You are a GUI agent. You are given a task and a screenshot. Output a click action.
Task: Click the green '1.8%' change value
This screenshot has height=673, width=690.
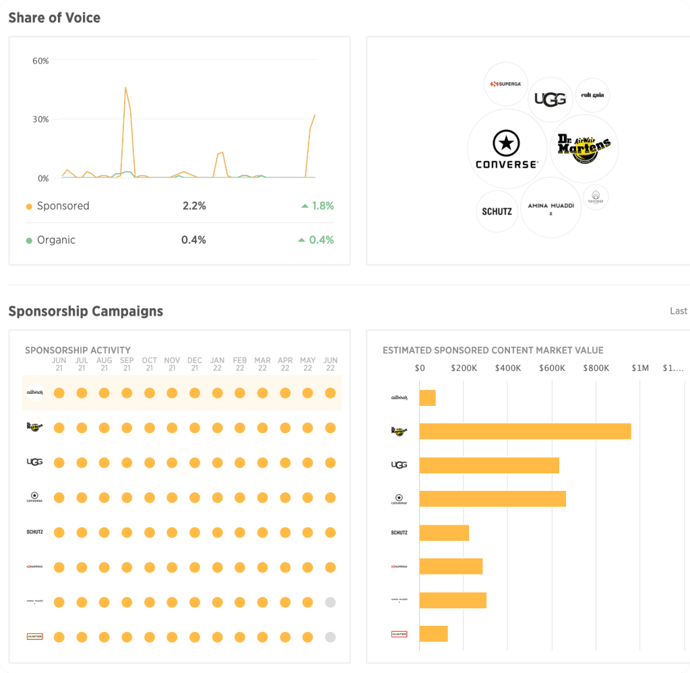pos(323,206)
